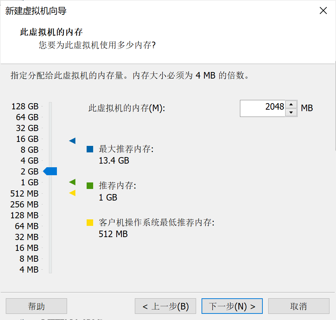Select the 64 GB label on the scale
The height and width of the screenshot is (320, 336).
click(x=27, y=117)
